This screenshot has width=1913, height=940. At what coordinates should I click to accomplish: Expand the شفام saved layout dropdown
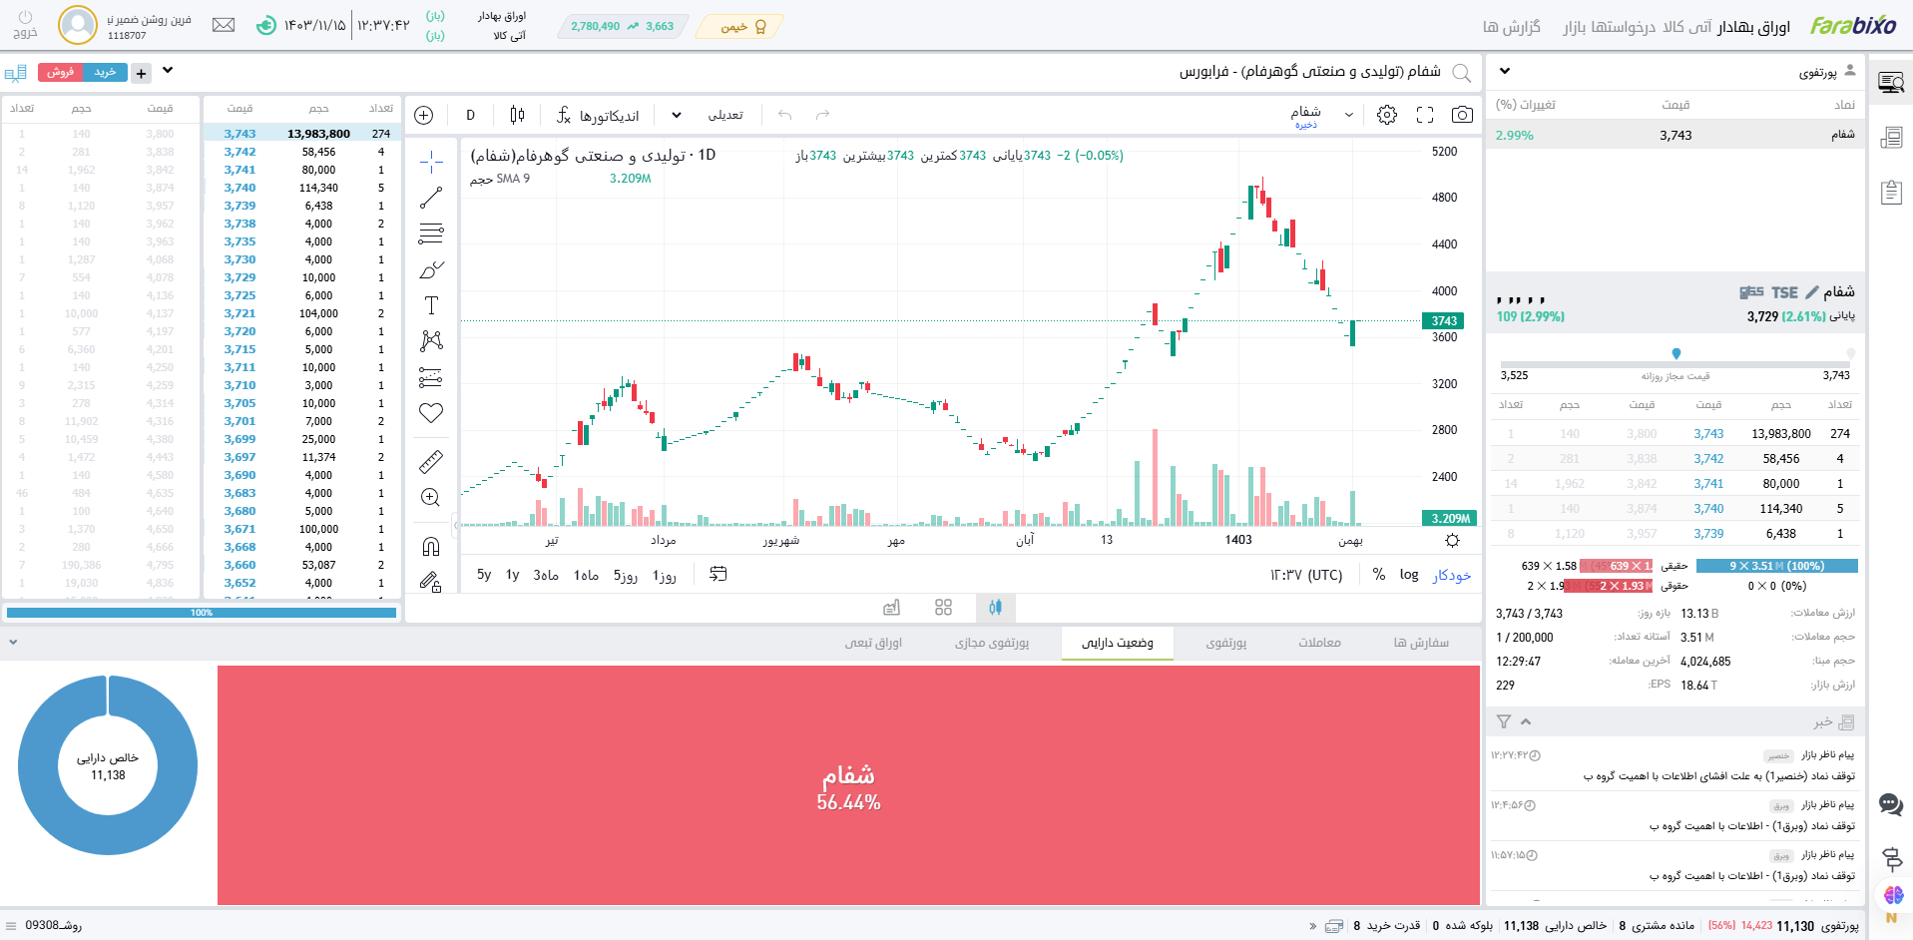pyautogui.click(x=1348, y=115)
